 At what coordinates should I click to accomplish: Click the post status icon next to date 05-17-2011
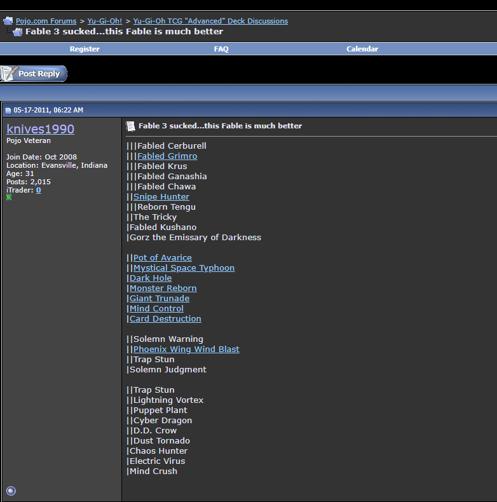pos(8,111)
